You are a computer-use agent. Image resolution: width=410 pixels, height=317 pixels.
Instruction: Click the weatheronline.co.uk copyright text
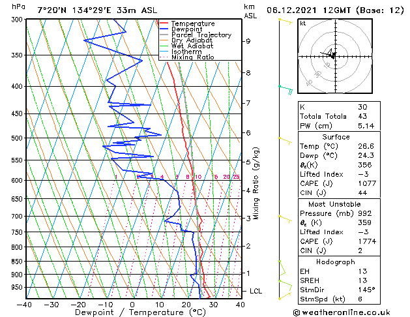[342, 312]
